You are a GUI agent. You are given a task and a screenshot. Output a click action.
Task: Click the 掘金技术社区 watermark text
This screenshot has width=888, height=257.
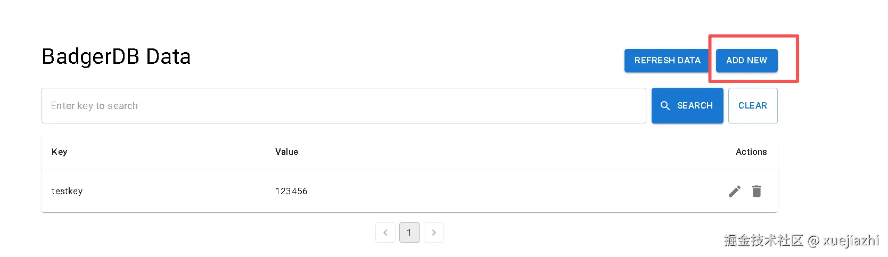(x=763, y=241)
